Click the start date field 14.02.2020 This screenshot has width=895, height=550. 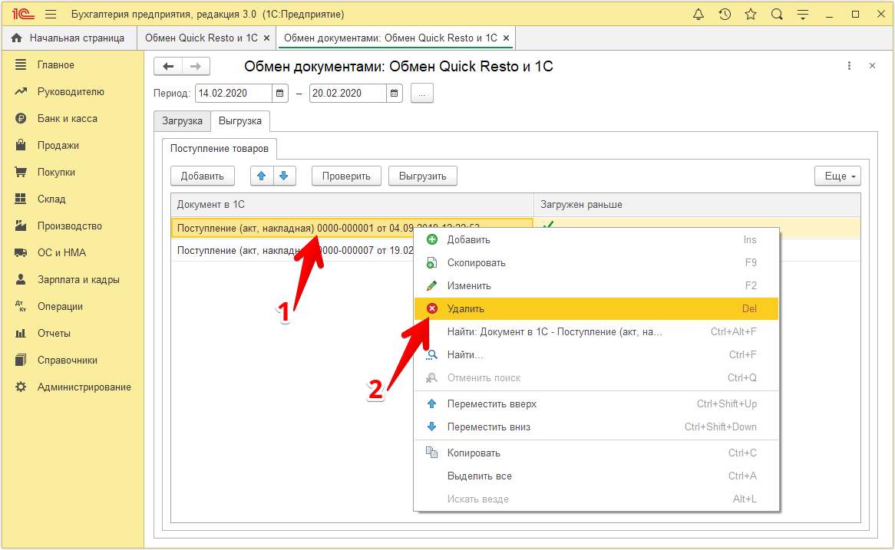point(234,93)
